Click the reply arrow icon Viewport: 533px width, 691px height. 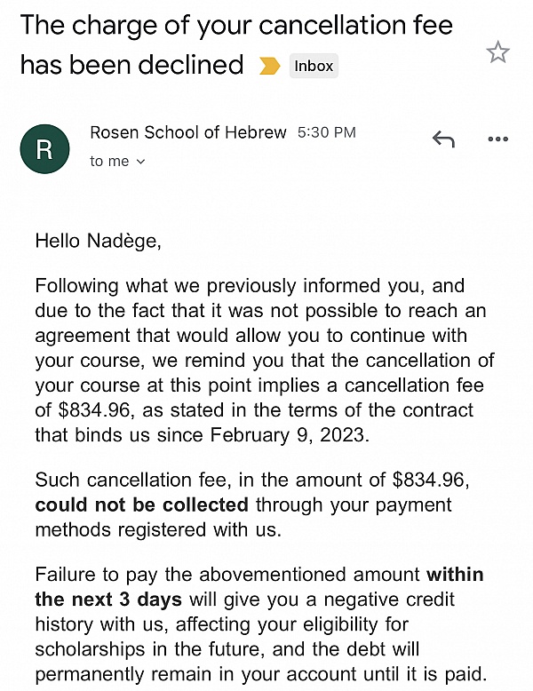click(443, 139)
